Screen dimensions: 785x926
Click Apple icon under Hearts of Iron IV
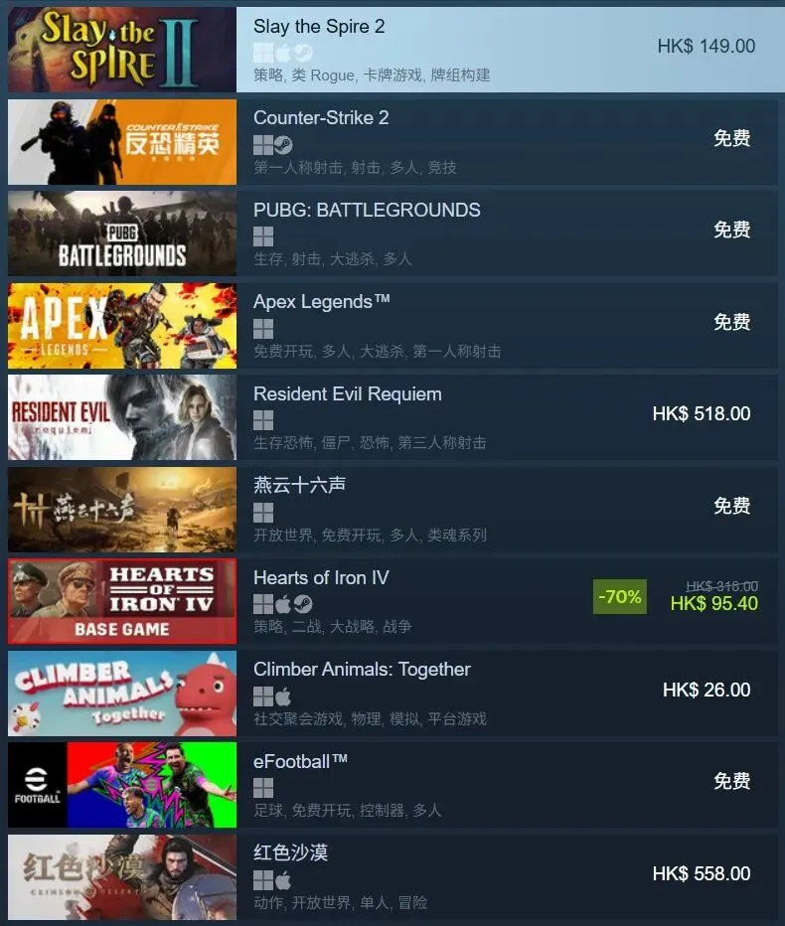[283, 604]
